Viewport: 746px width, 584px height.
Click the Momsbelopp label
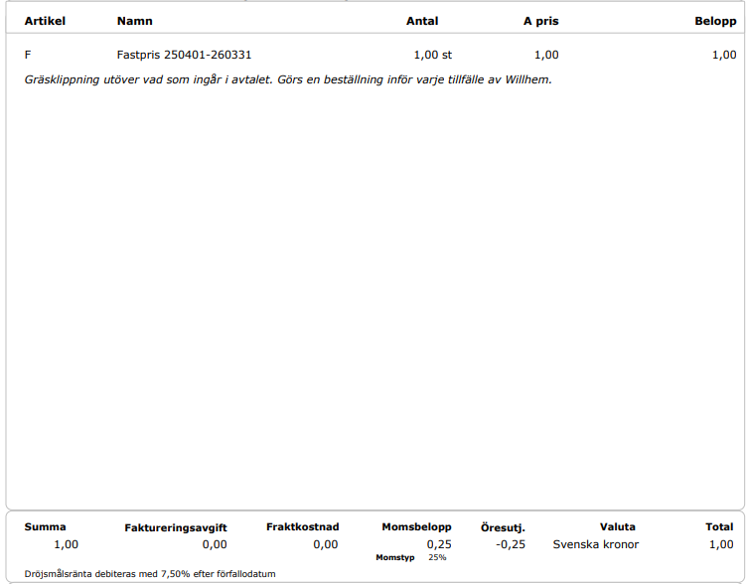click(x=416, y=527)
